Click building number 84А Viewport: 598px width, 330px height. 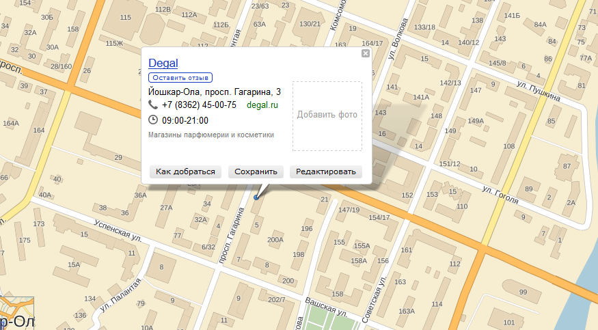pyautogui.click(x=540, y=25)
